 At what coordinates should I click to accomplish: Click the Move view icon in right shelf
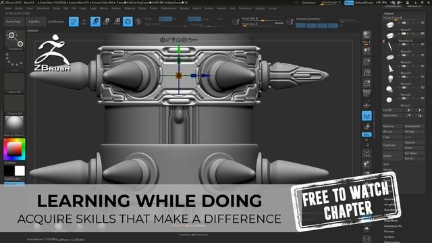(367, 165)
